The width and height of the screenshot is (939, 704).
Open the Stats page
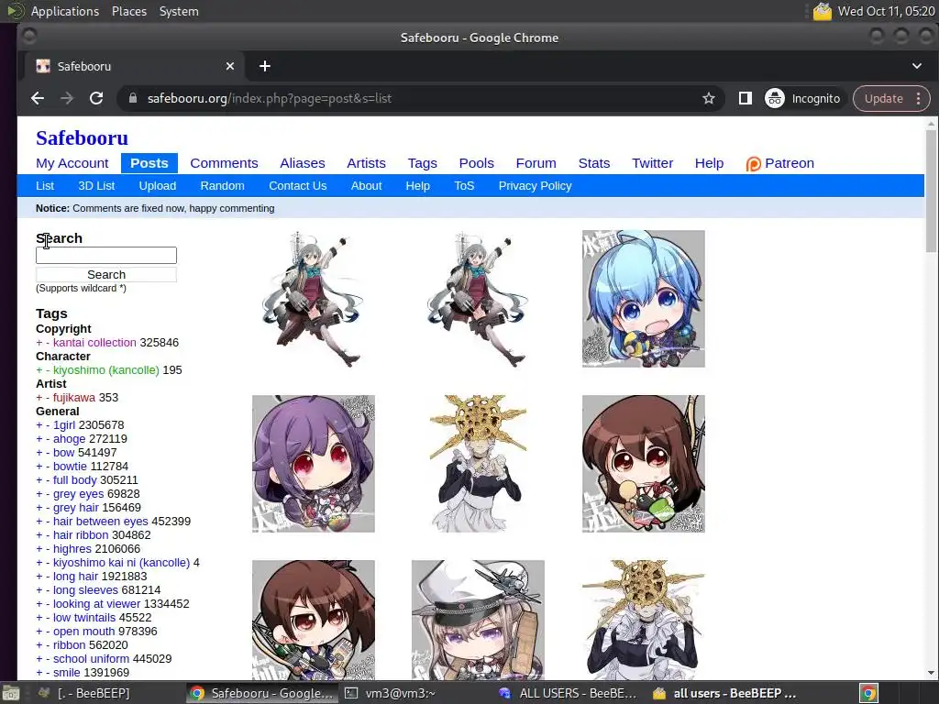[594, 163]
